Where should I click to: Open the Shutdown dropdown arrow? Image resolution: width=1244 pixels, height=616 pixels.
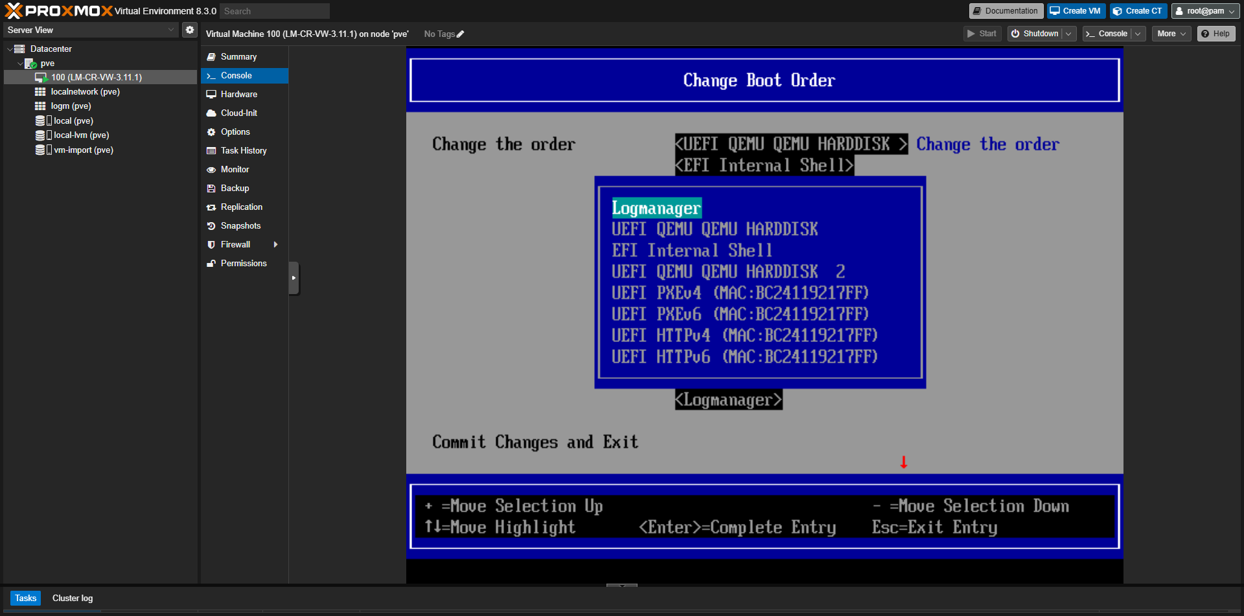pyautogui.click(x=1068, y=34)
